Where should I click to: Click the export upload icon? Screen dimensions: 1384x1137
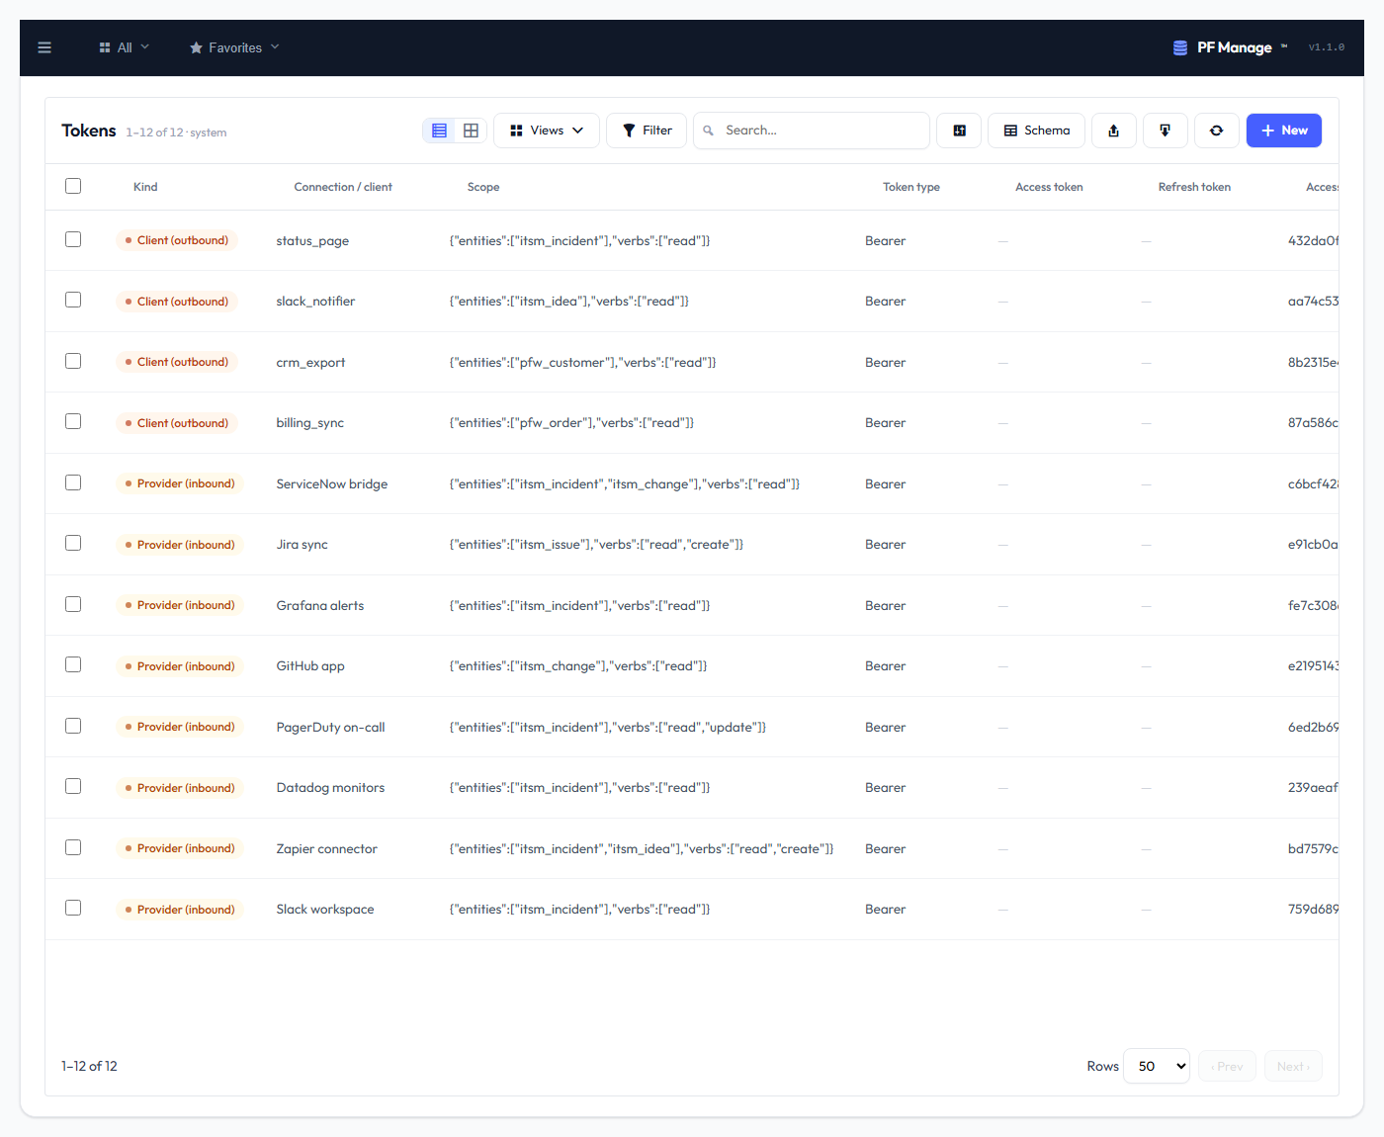[x=1114, y=131]
